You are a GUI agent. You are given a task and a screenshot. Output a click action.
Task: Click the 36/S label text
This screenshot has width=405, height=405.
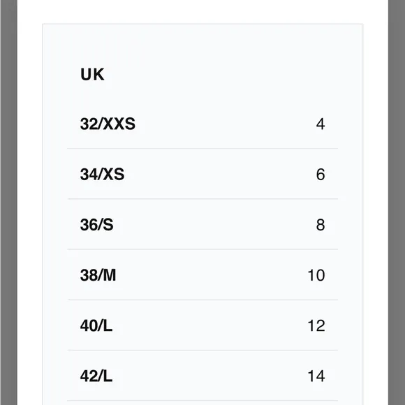[x=97, y=224]
